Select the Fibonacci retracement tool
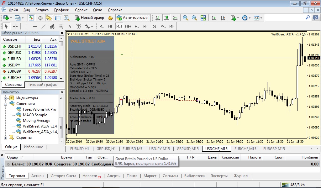This screenshot has height=188, width=321. [61, 26]
